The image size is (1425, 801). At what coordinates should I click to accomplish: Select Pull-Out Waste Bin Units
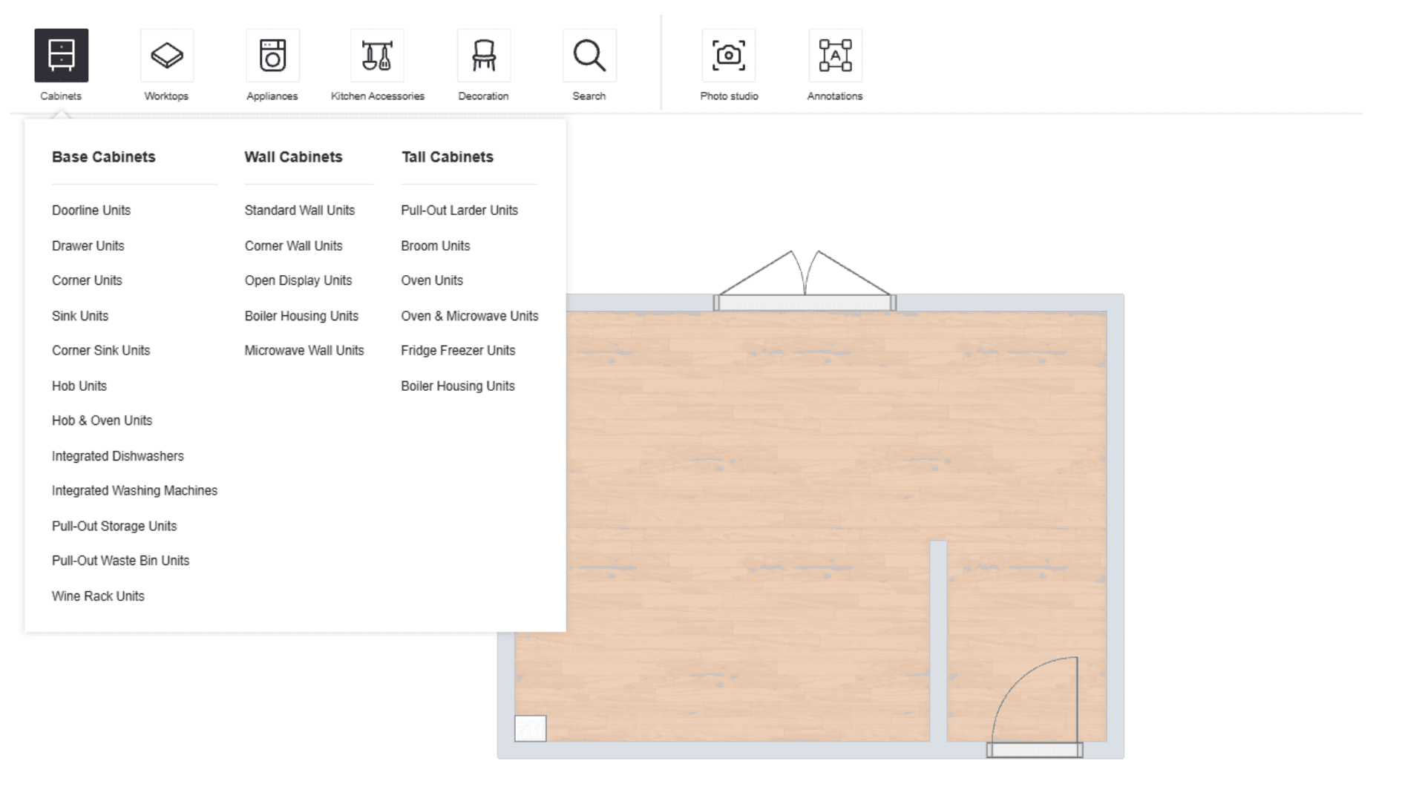pyautogui.click(x=120, y=561)
